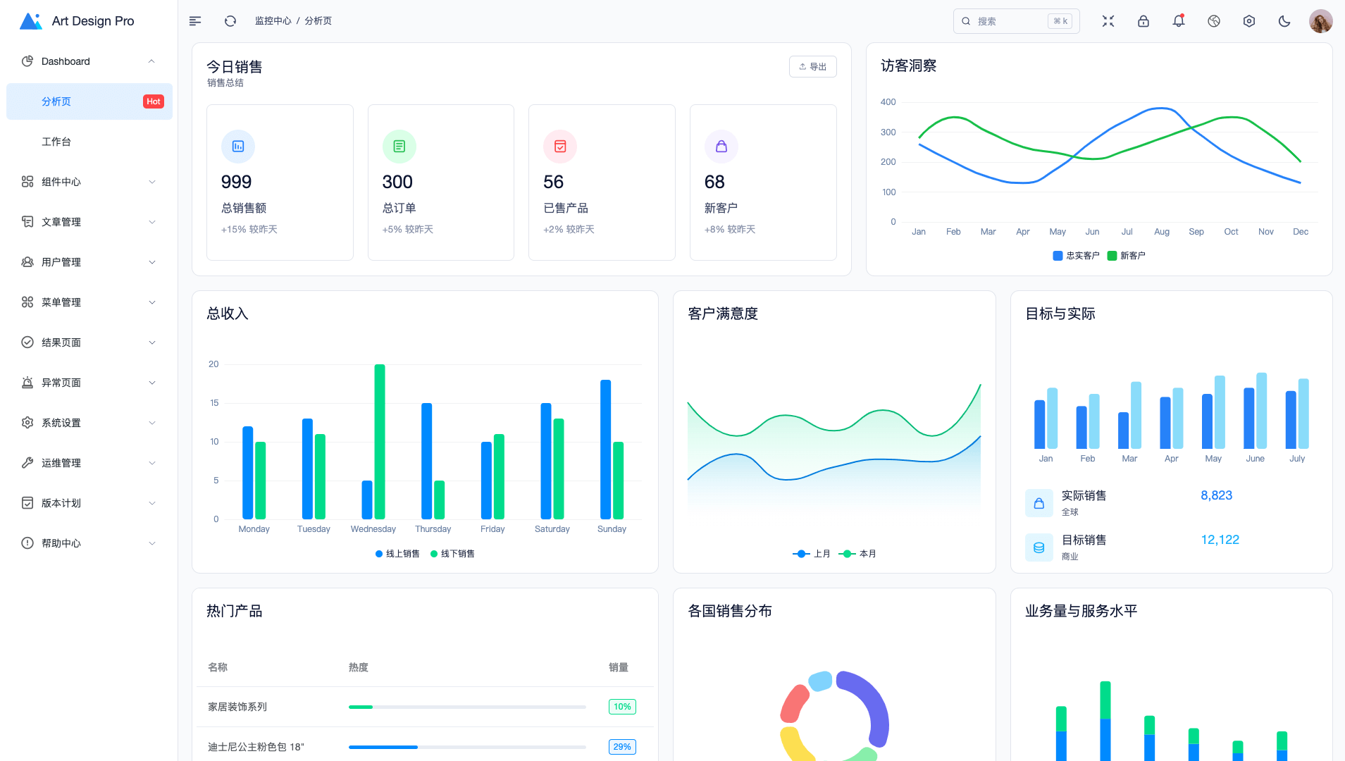1345x761 pixels.
Task: Click the 结果页面 checkmark icon
Action: [x=27, y=342]
